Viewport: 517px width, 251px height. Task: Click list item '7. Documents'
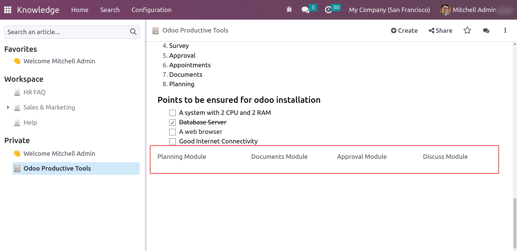click(x=182, y=75)
